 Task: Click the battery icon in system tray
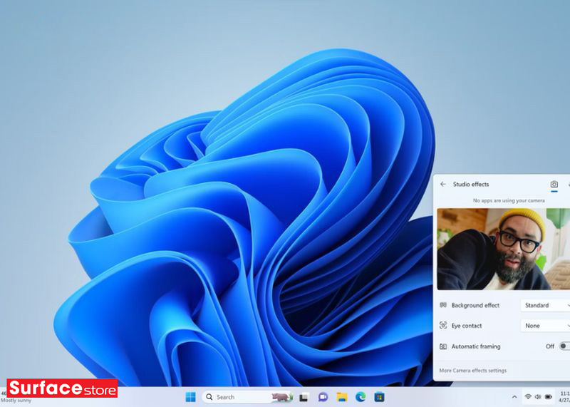click(549, 397)
